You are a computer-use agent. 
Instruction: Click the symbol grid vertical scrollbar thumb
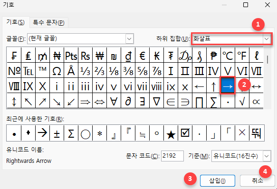point(267,59)
